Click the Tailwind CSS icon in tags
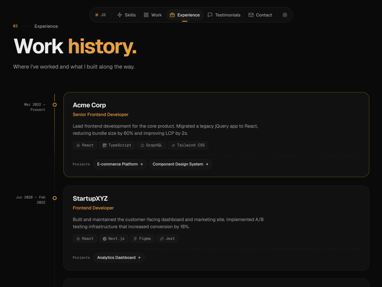Screen dimensions: 382x287 (x=173, y=145)
